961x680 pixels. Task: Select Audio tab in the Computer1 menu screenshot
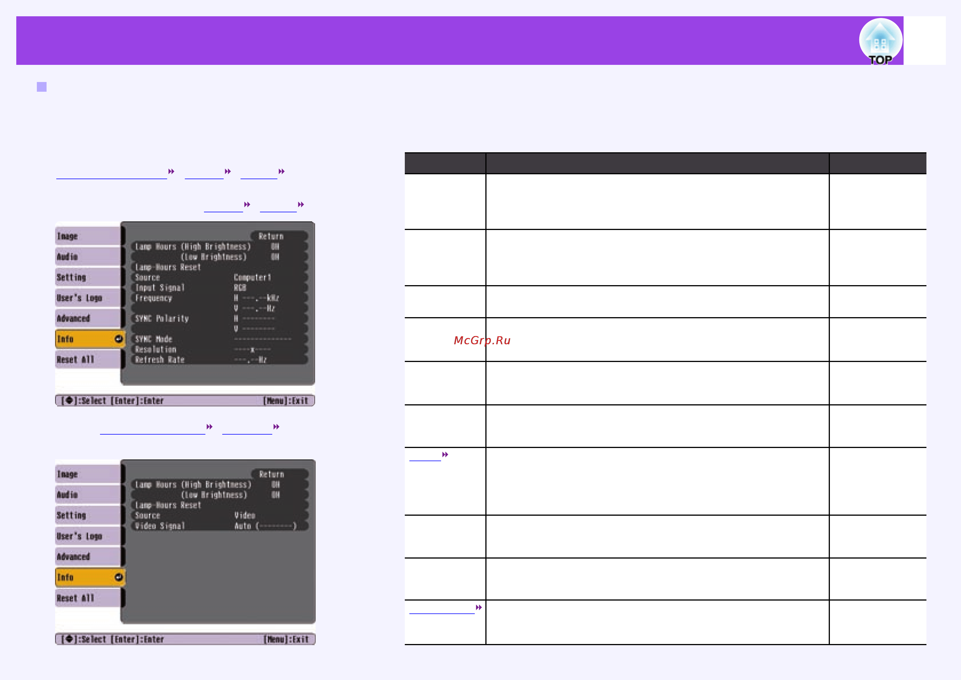pos(88,257)
